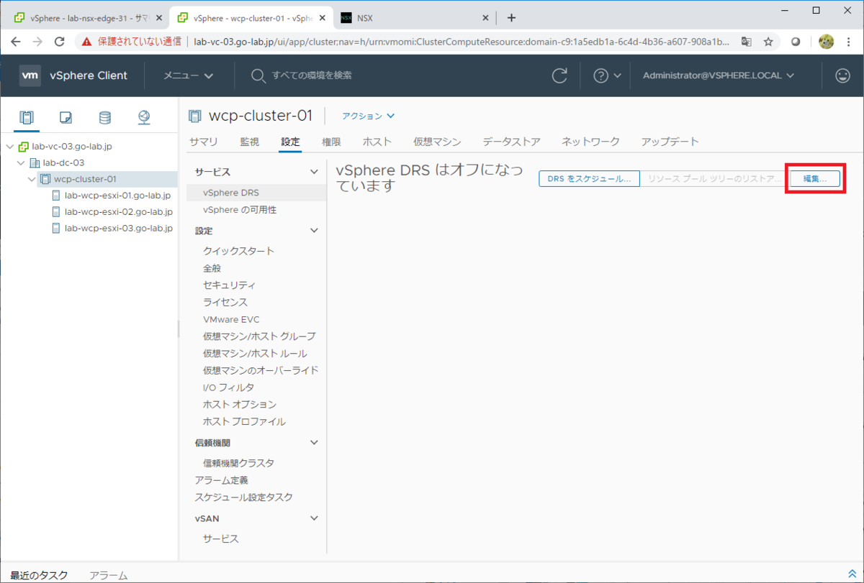
Task: Click the DRS をスケジュール... button
Action: point(589,179)
